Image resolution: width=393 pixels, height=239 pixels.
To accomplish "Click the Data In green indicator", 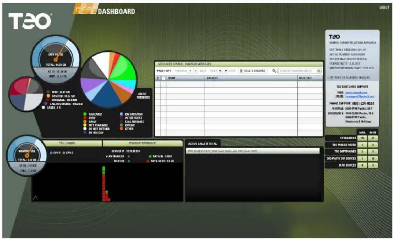I will pyautogui.click(x=150, y=156).
